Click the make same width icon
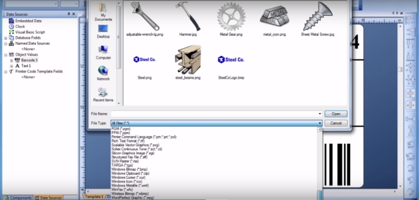The width and height of the screenshot is (419, 200). point(410,119)
